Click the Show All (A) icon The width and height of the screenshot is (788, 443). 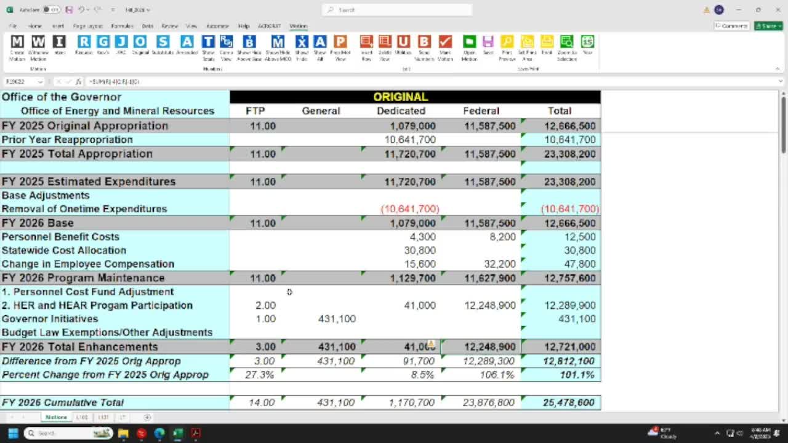click(320, 42)
